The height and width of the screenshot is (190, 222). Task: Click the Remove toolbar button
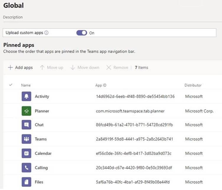coord(117,68)
